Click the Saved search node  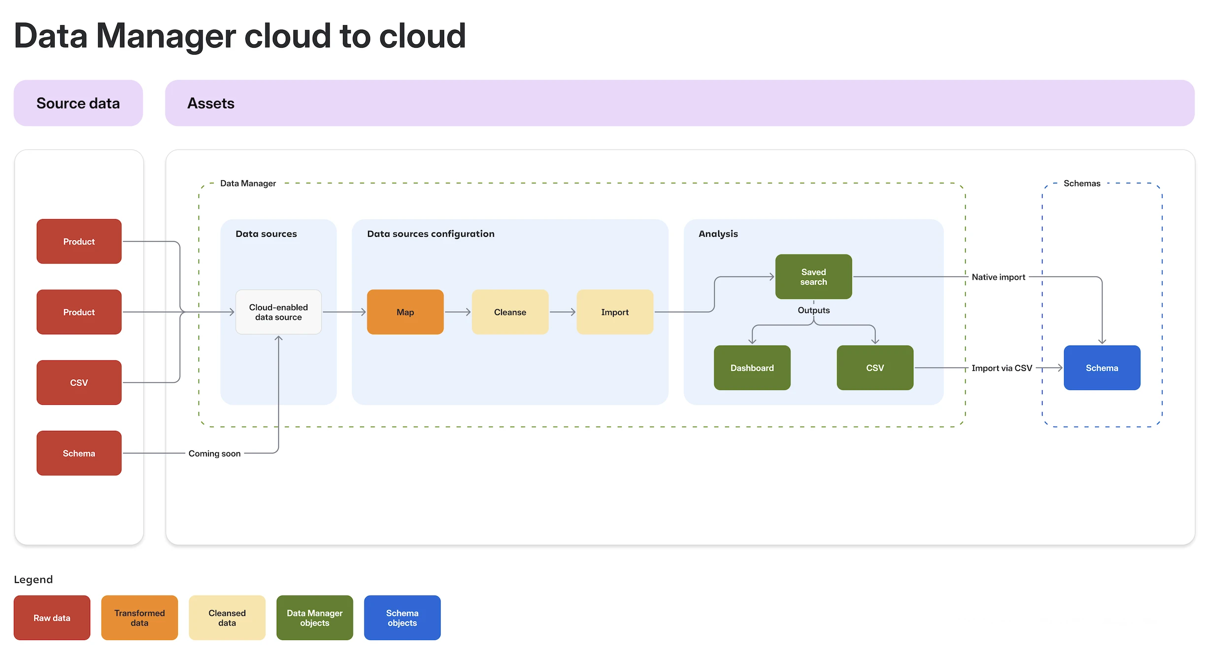click(813, 277)
